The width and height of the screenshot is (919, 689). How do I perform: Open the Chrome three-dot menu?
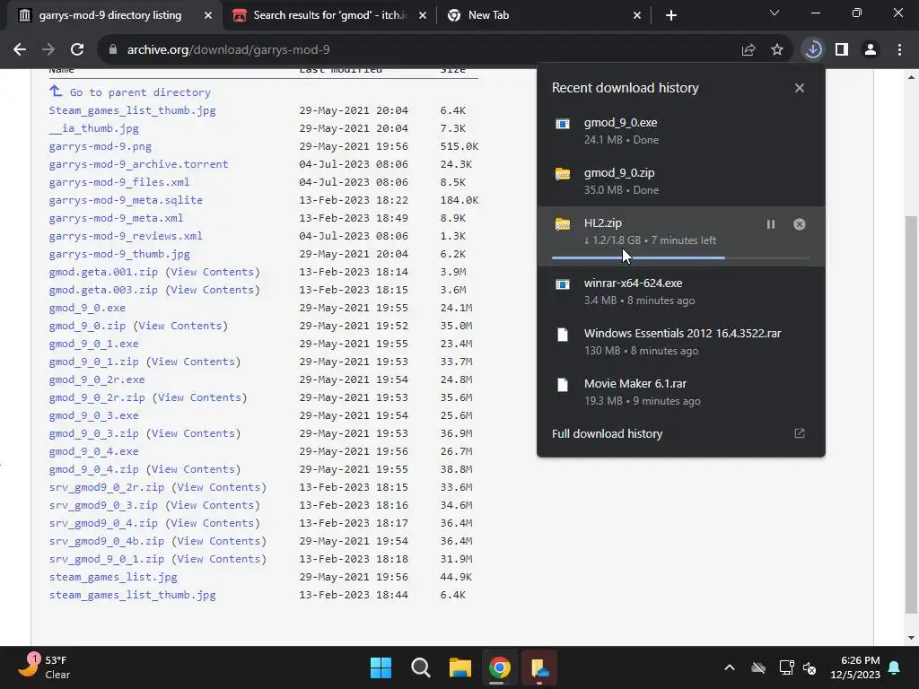(x=899, y=50)
